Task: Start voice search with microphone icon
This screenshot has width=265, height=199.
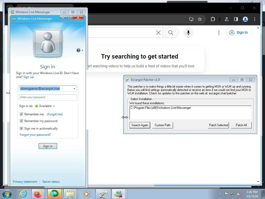Action: point(188,33)
